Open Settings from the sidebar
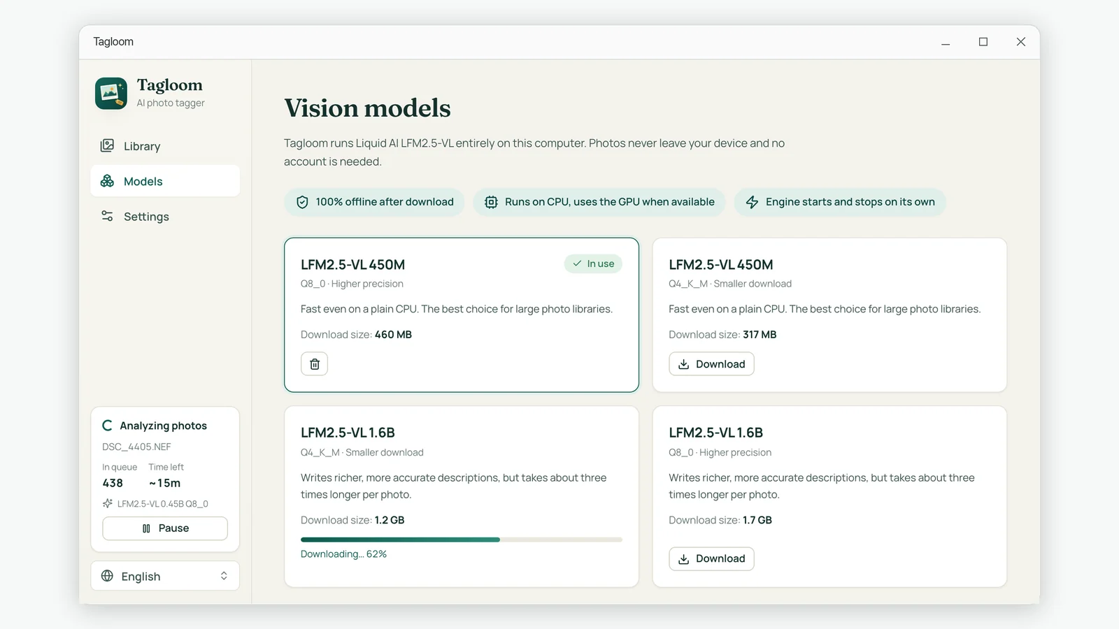Image resolution: width=1119 pixels, height=629 pixels. point(165,217)
